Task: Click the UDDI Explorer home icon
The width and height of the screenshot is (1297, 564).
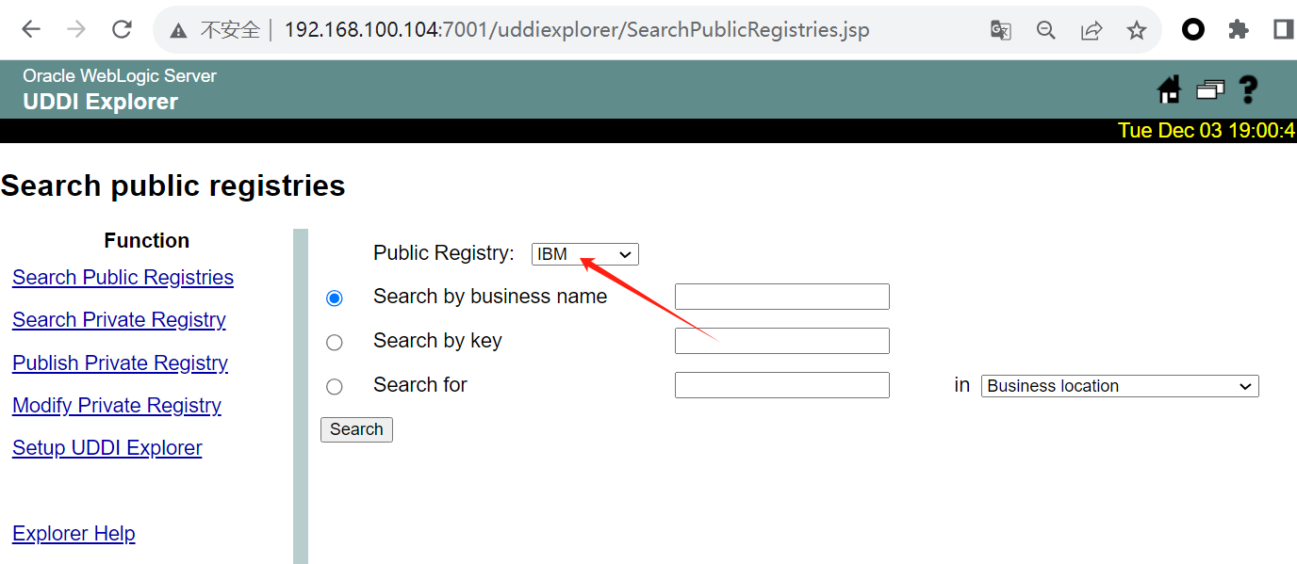Action: 1169,89
